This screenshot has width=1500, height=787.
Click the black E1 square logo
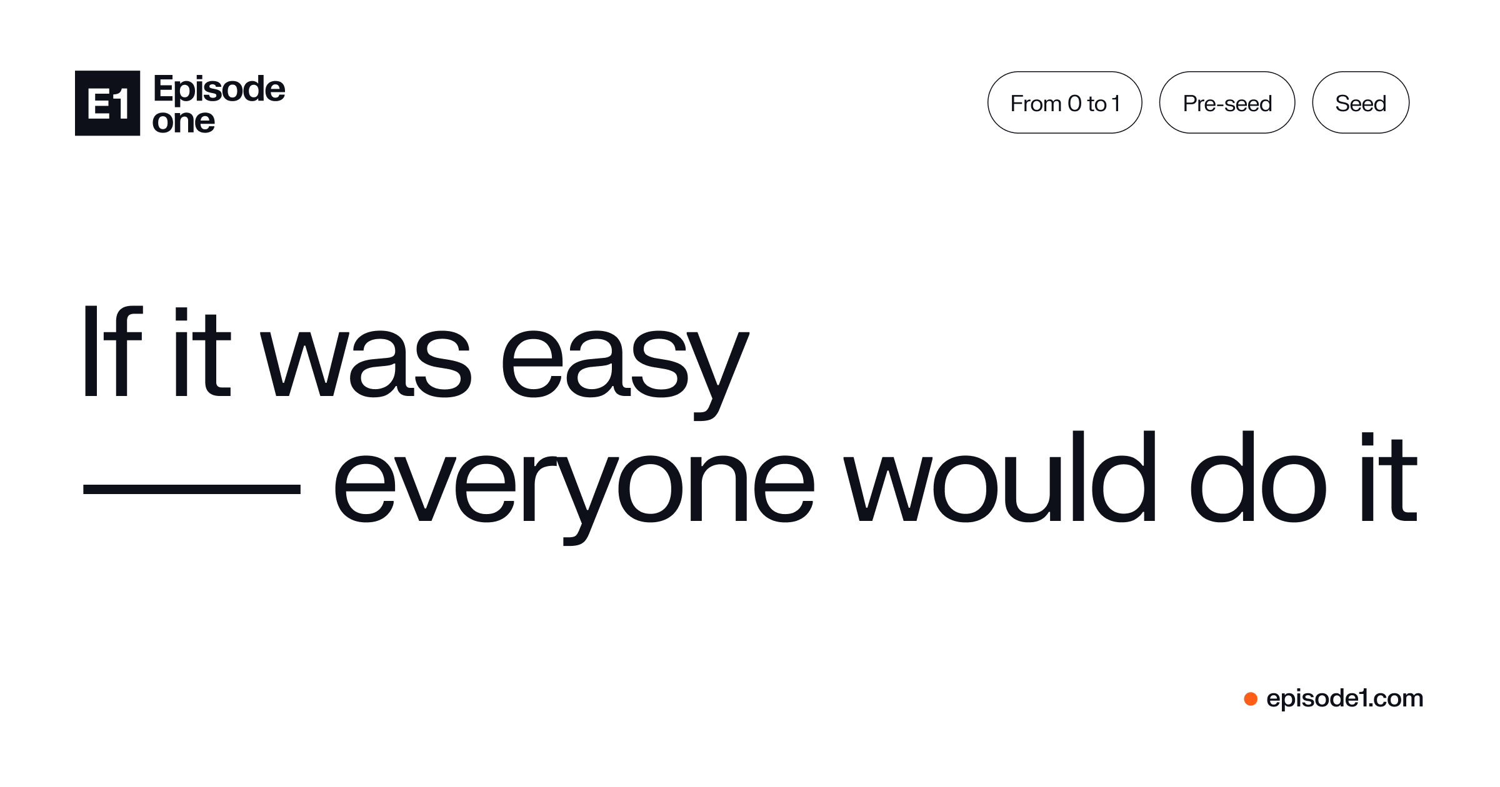point(107,103)
